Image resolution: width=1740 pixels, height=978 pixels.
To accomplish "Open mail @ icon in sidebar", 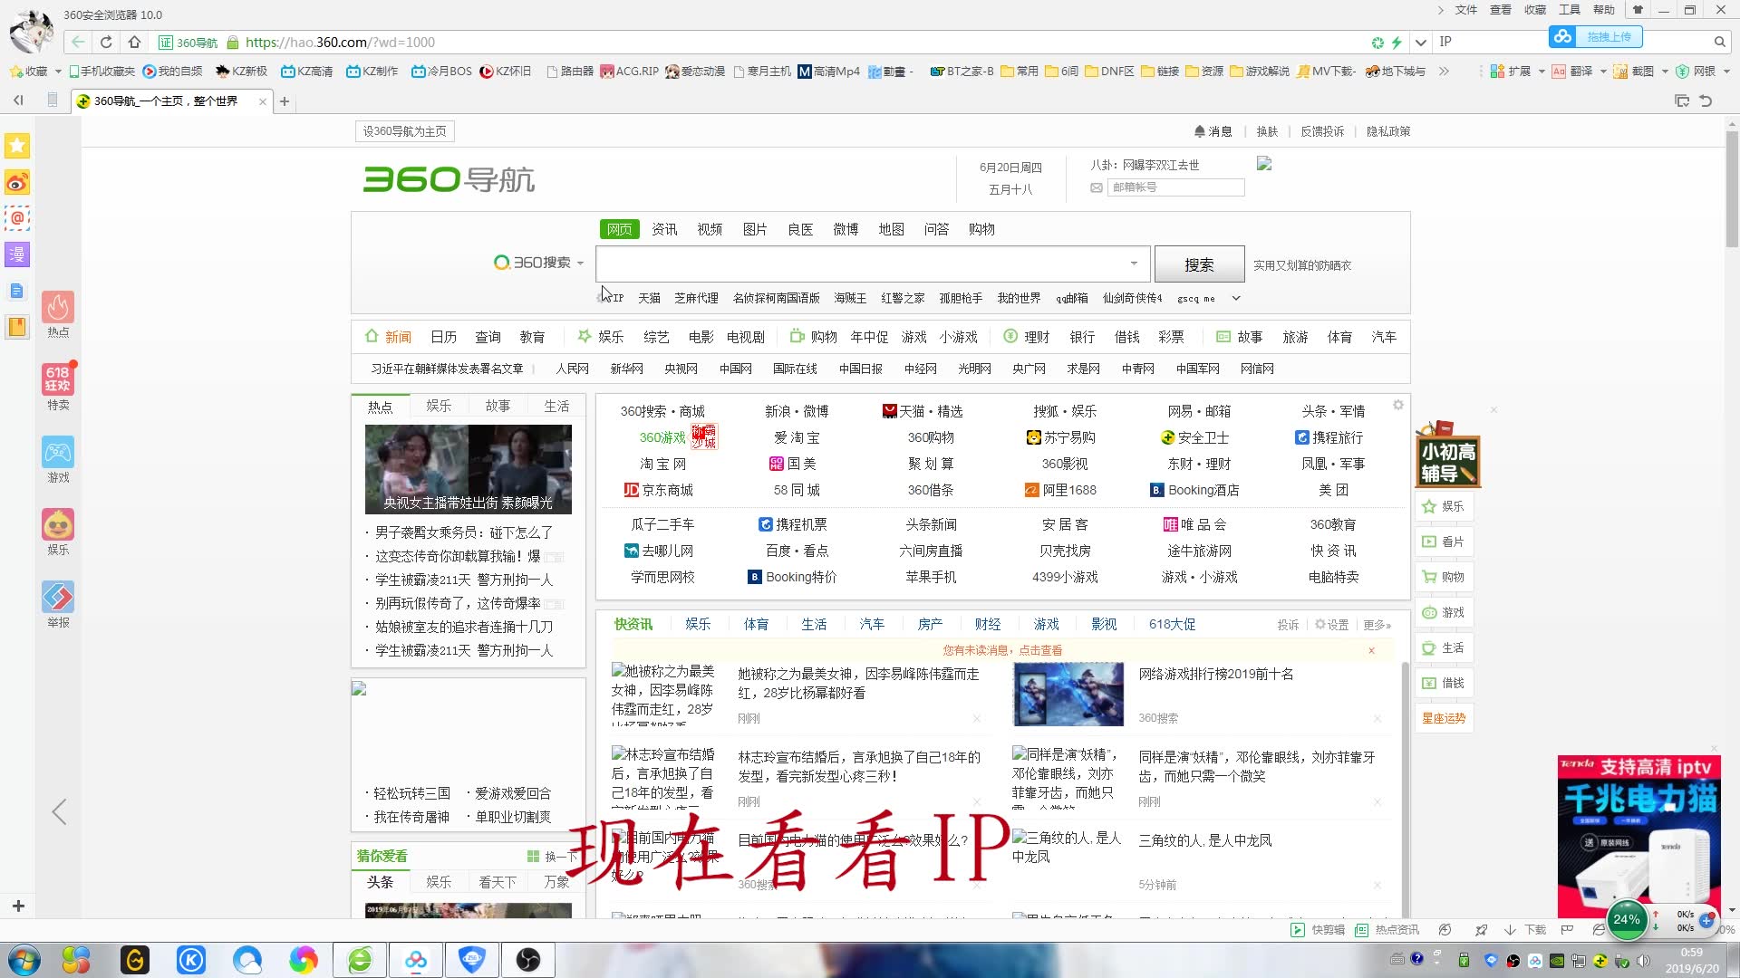I will tap(17, 218).
